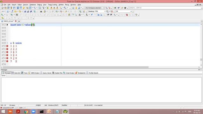The height and width of the screenshot is (114, 203).
Task: Click the "Modified" status bar entry
Action: click(64, 105)
